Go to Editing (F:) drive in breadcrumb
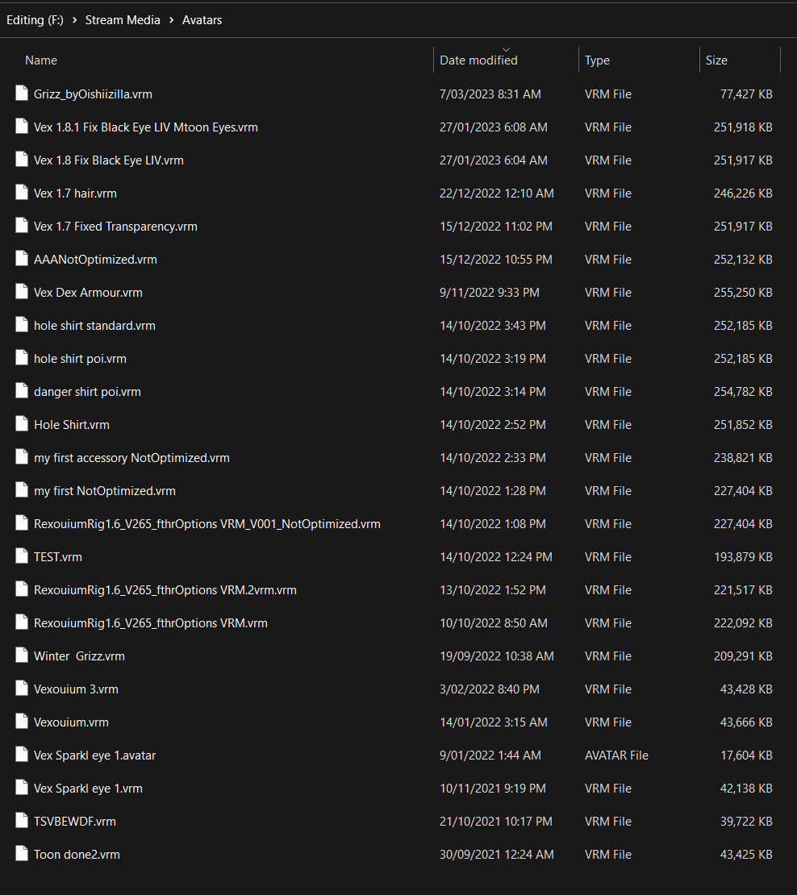This screenshot has width=797, height=895. point(34,20)
